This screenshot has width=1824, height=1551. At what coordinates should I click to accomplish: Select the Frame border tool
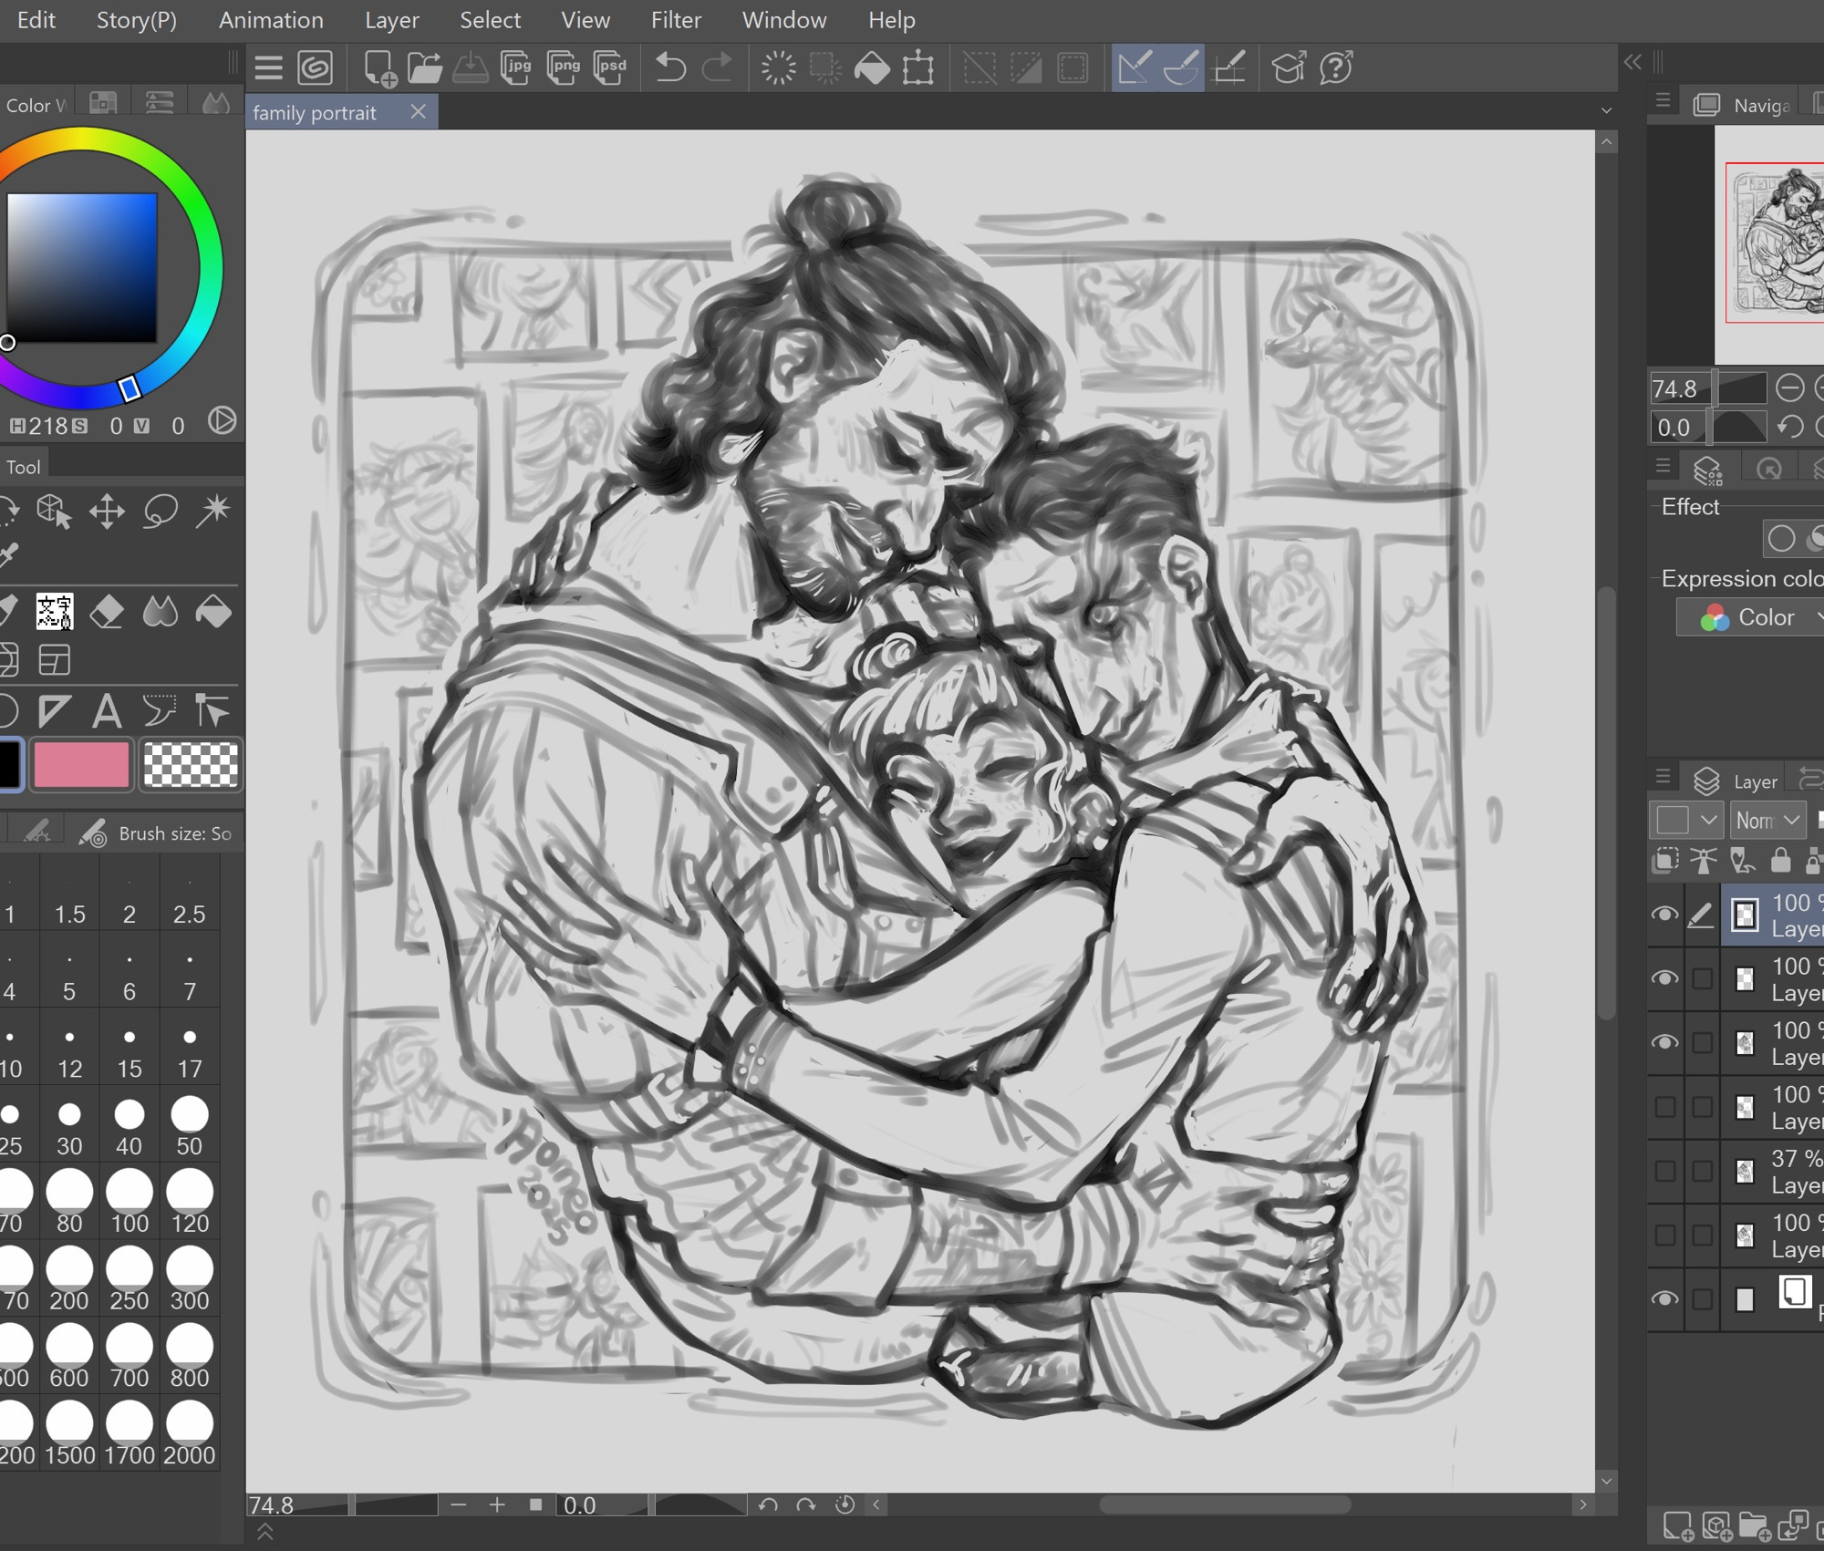pyautogui.click(x=53, y=660)
